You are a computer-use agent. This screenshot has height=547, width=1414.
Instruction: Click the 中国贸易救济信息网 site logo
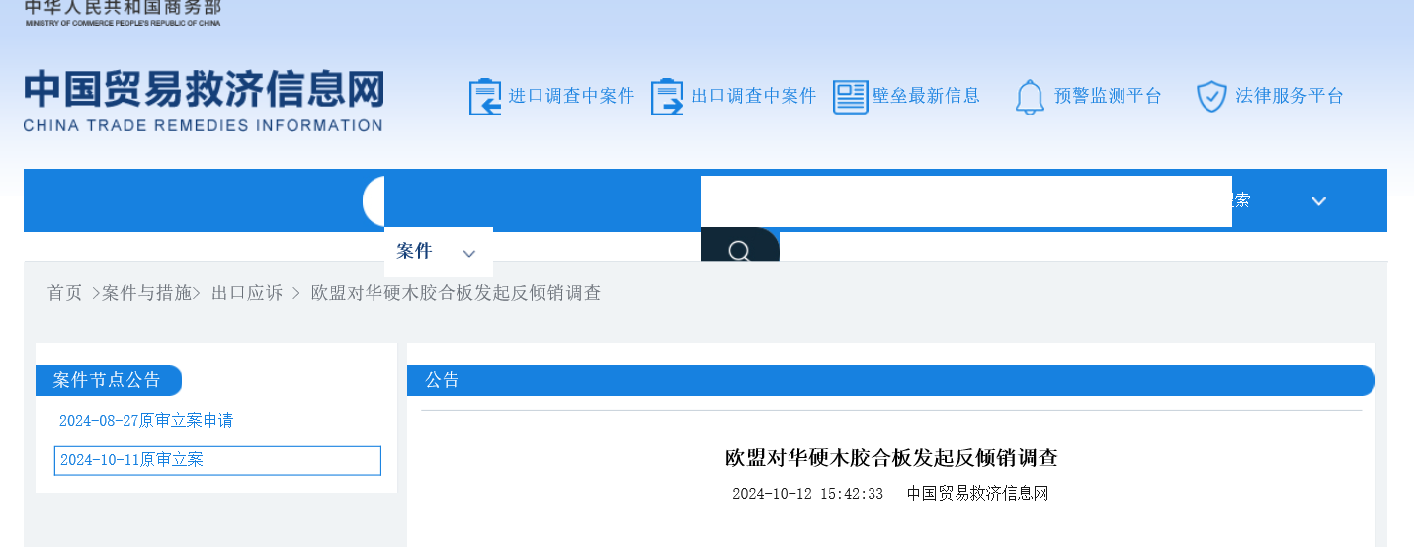(x=204, y=101)
